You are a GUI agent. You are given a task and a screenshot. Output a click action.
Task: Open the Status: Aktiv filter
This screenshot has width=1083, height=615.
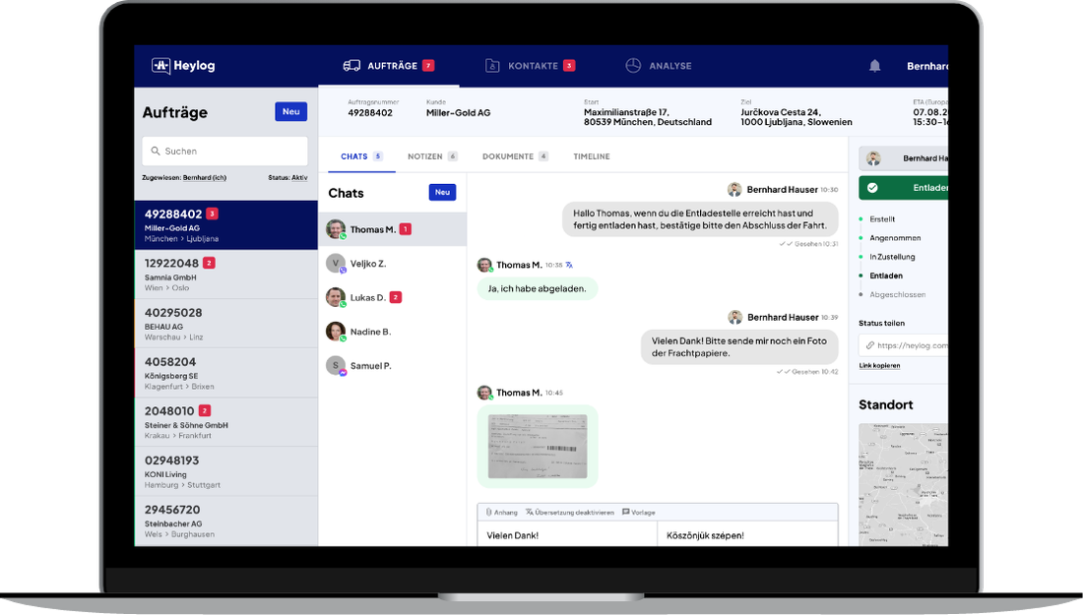tap(288, 178)
